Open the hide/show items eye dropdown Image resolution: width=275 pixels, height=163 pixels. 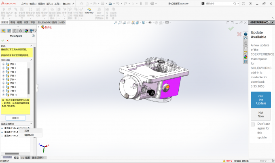[x=150, y=23]
